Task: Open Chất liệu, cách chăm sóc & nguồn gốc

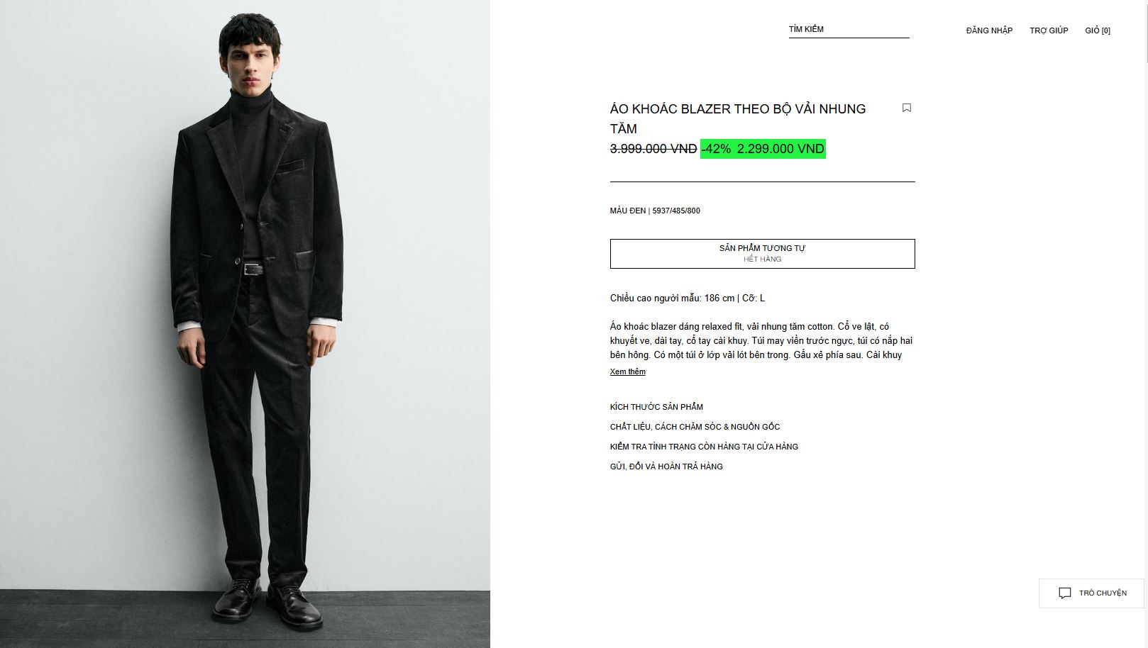Action: point(695,427)
